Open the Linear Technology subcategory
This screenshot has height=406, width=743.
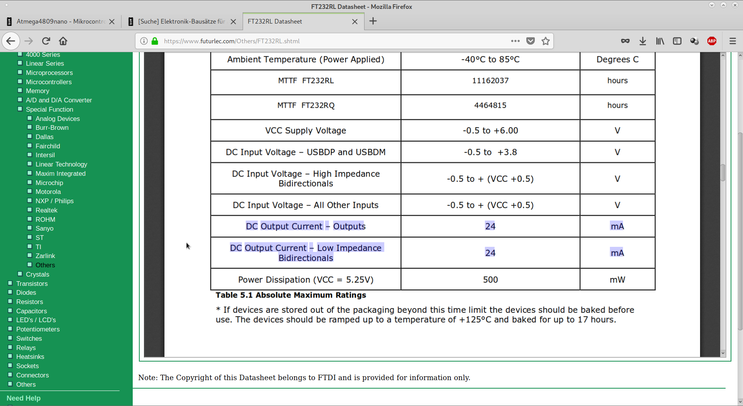(61, 164)
